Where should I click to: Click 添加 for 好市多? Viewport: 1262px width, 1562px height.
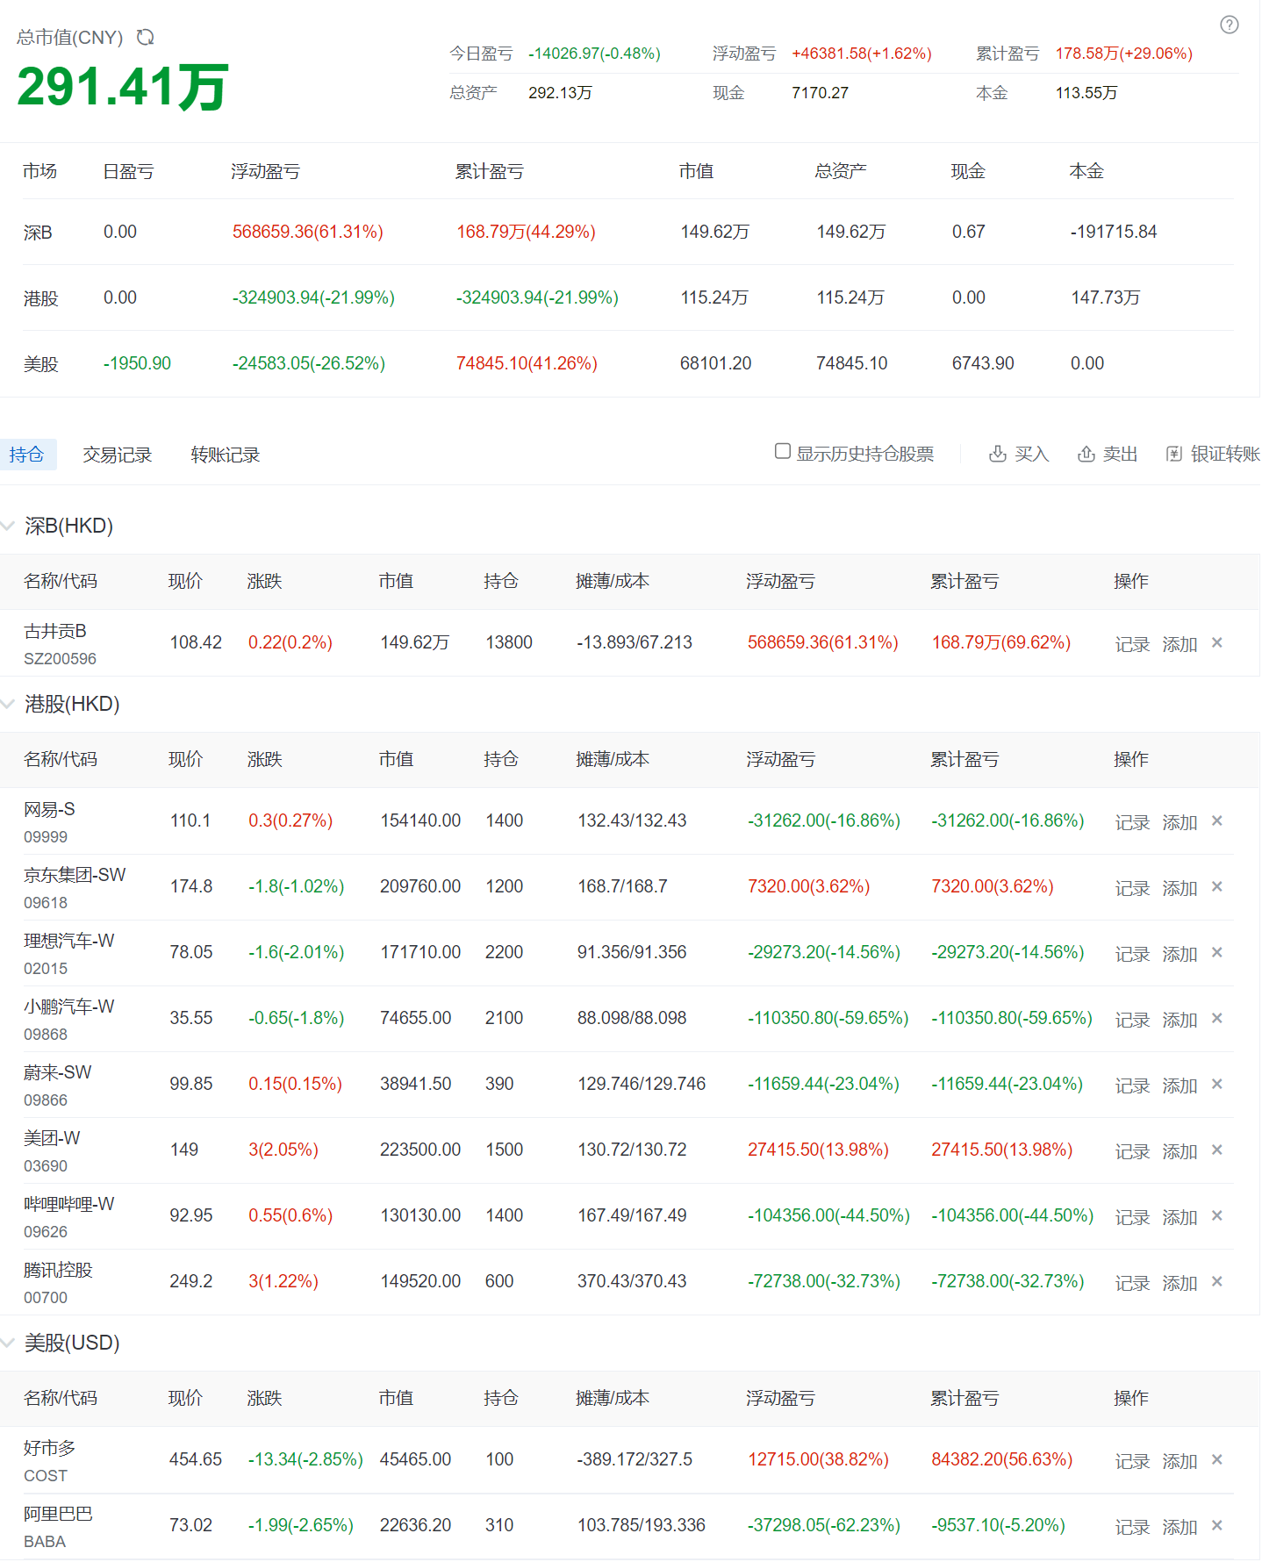pyautogui.click(x=1180, y=1461)
